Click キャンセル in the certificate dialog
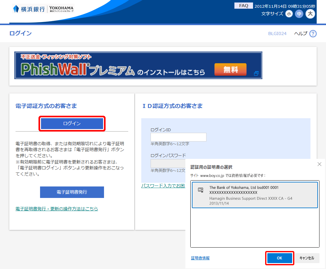 pyautogui.click(x=307, y=258)
